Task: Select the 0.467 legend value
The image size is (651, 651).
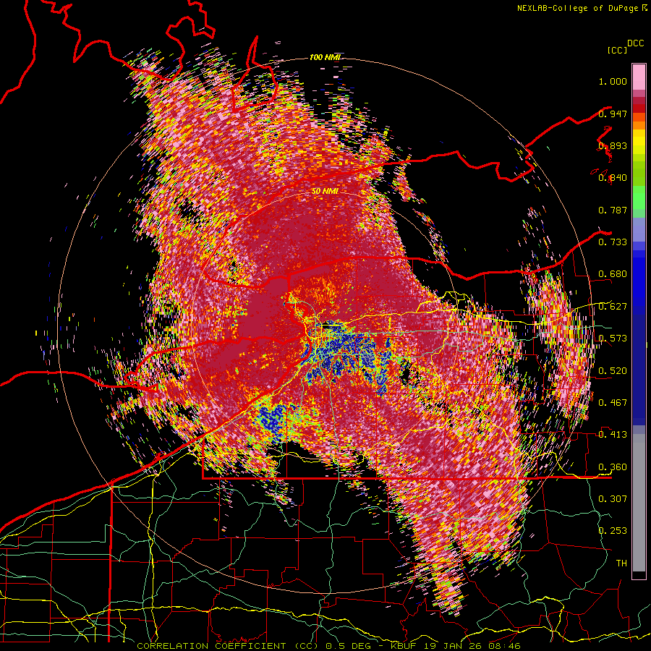Action: coord(613,403)
